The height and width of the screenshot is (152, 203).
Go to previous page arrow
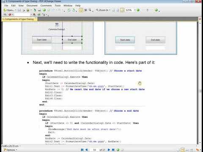pos(87,150)
